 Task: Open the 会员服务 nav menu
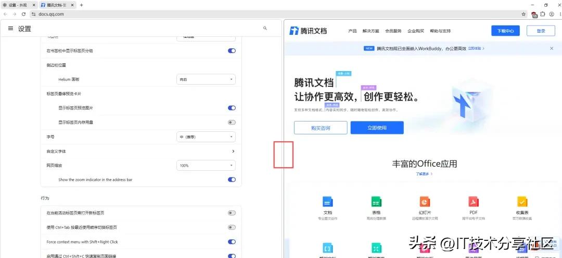tap(393, 31)
